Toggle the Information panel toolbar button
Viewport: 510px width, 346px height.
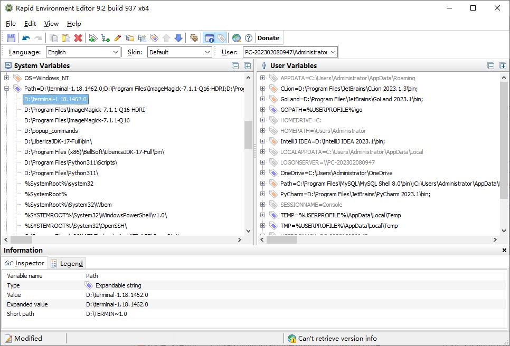[x=210, y=38]
